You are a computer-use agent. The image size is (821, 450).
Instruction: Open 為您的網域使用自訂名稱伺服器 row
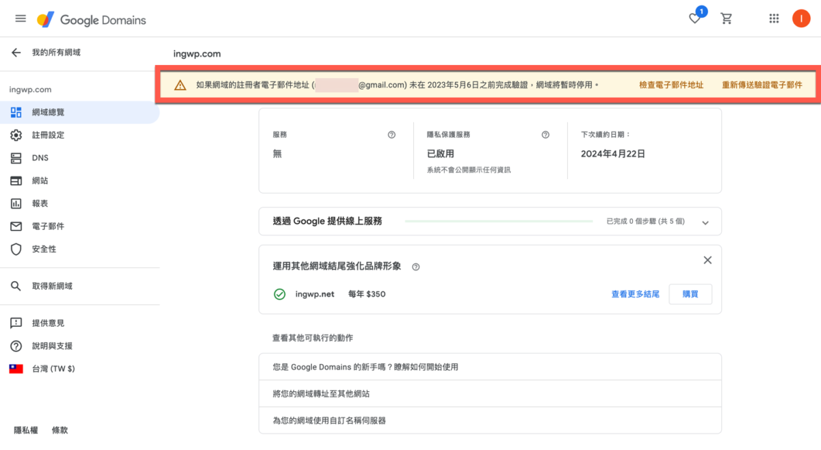pyautogui.click(x=490, y=420)
